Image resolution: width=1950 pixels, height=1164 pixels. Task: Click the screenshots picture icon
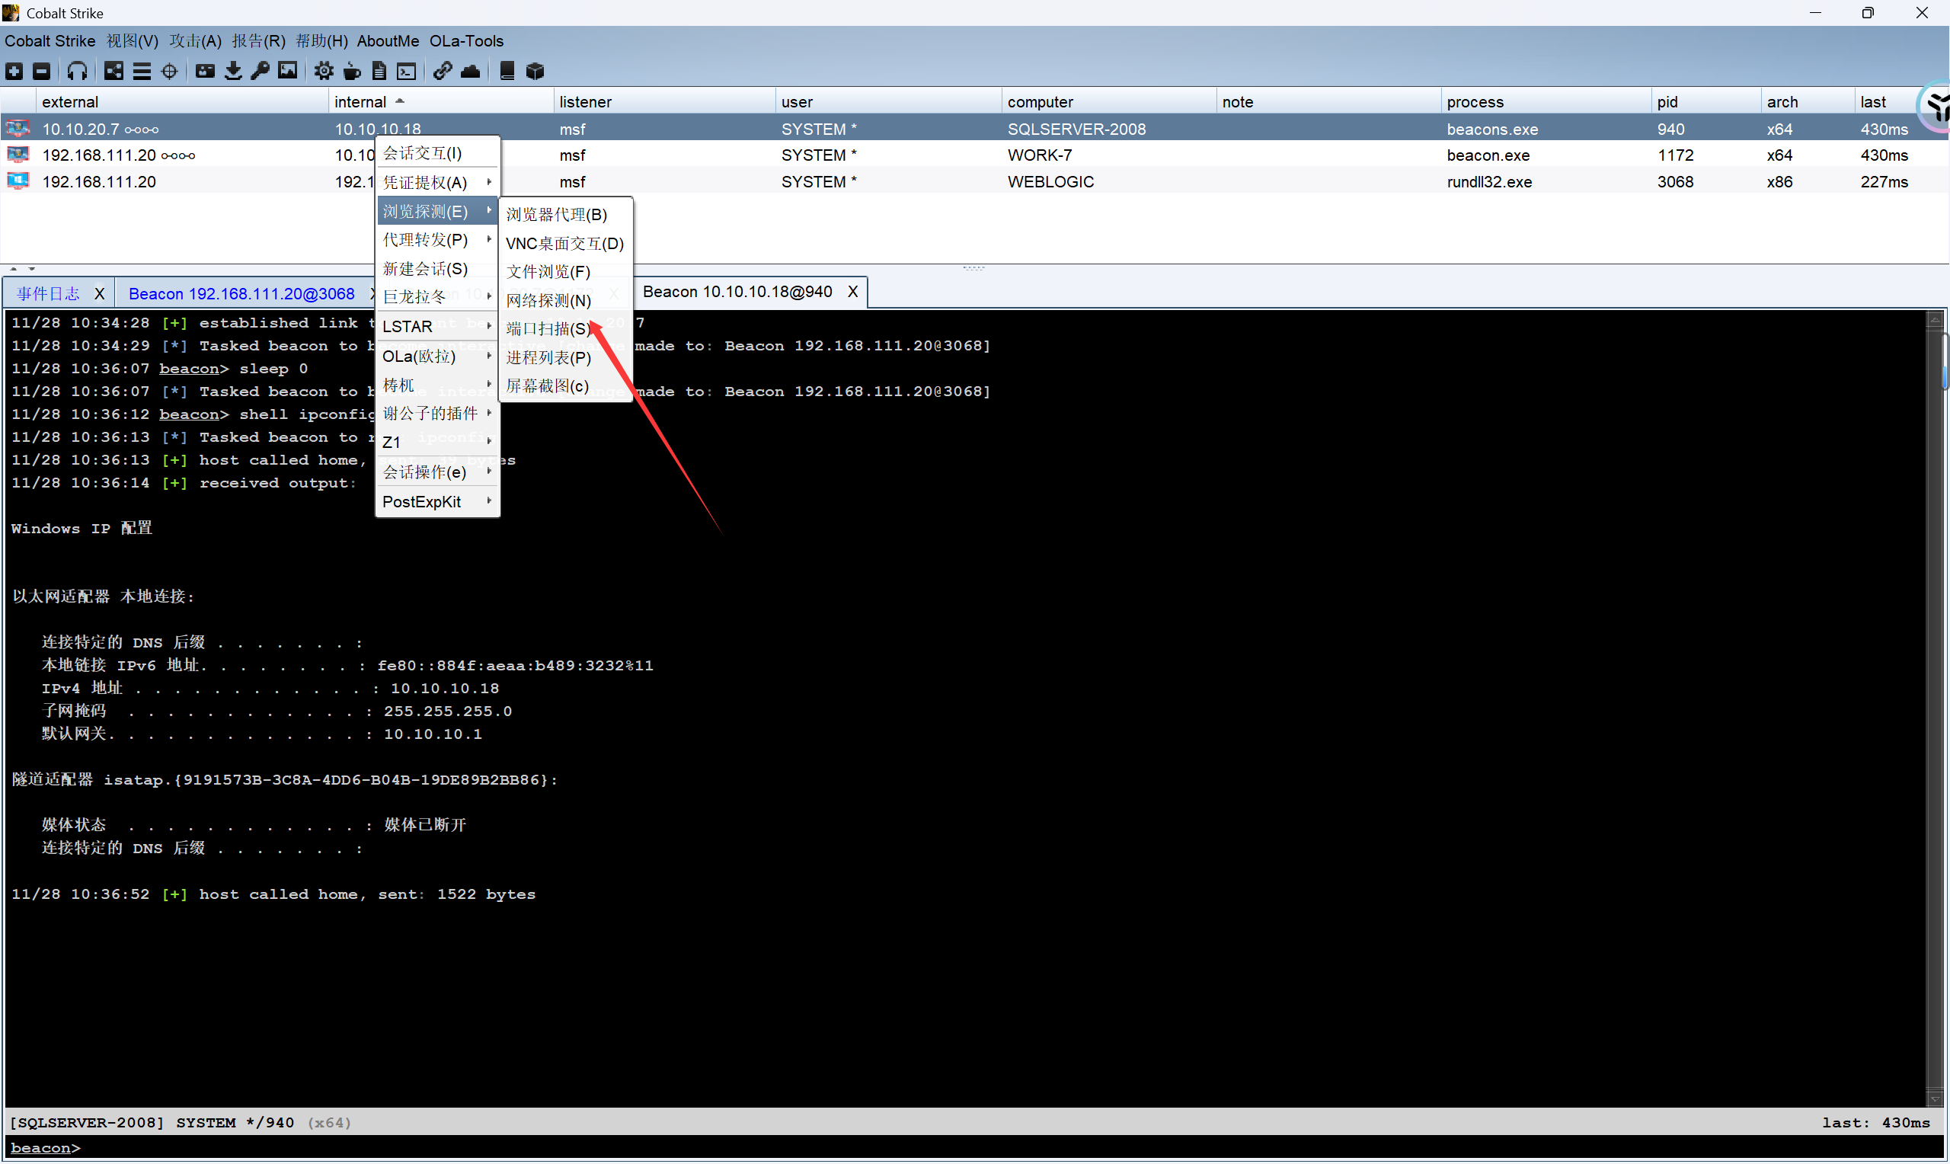coord(288,72)
